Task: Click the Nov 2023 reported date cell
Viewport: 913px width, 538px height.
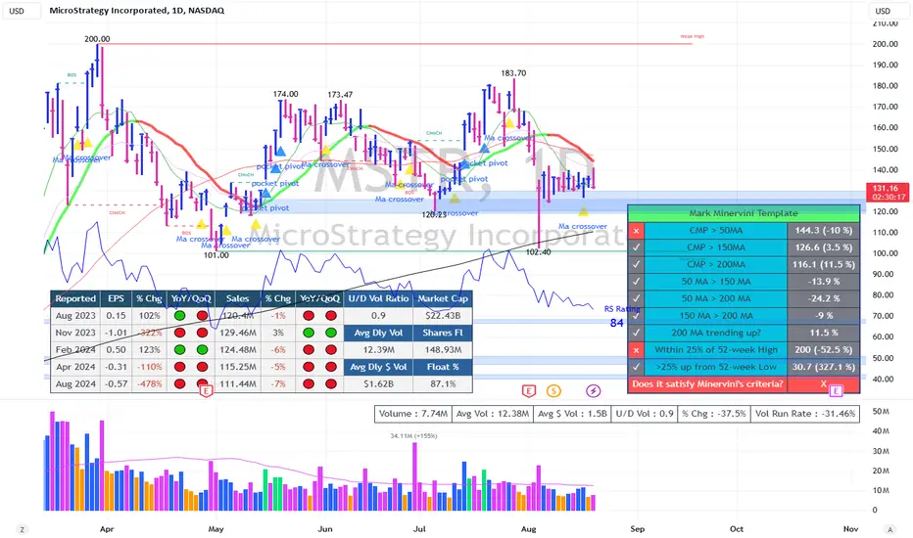Action: click(x=75, y=333)
